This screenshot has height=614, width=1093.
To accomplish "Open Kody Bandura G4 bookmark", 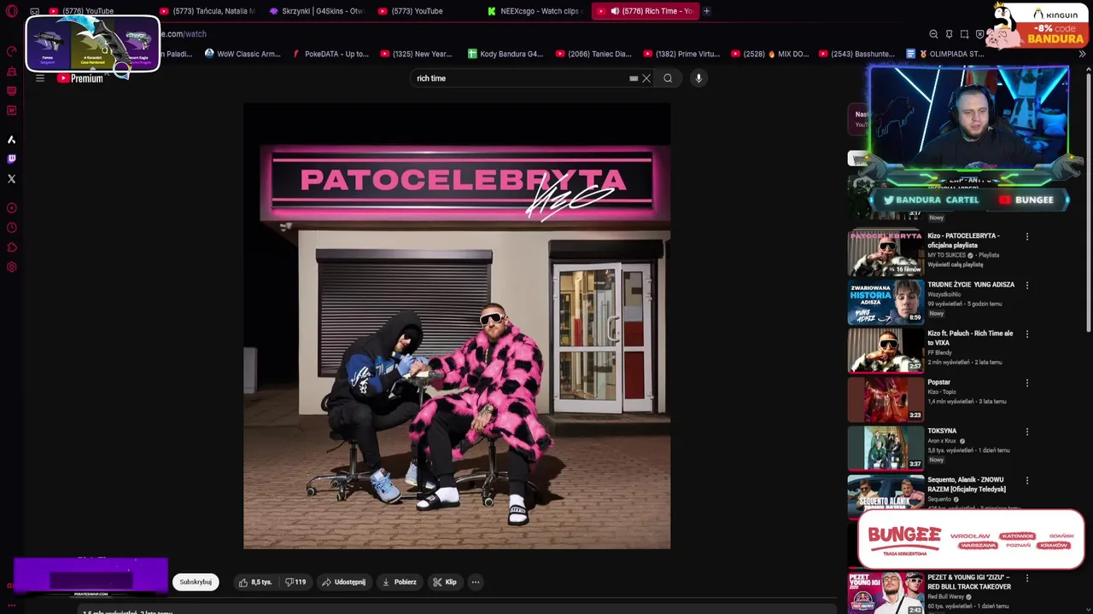I will click(x=505, y=54).
